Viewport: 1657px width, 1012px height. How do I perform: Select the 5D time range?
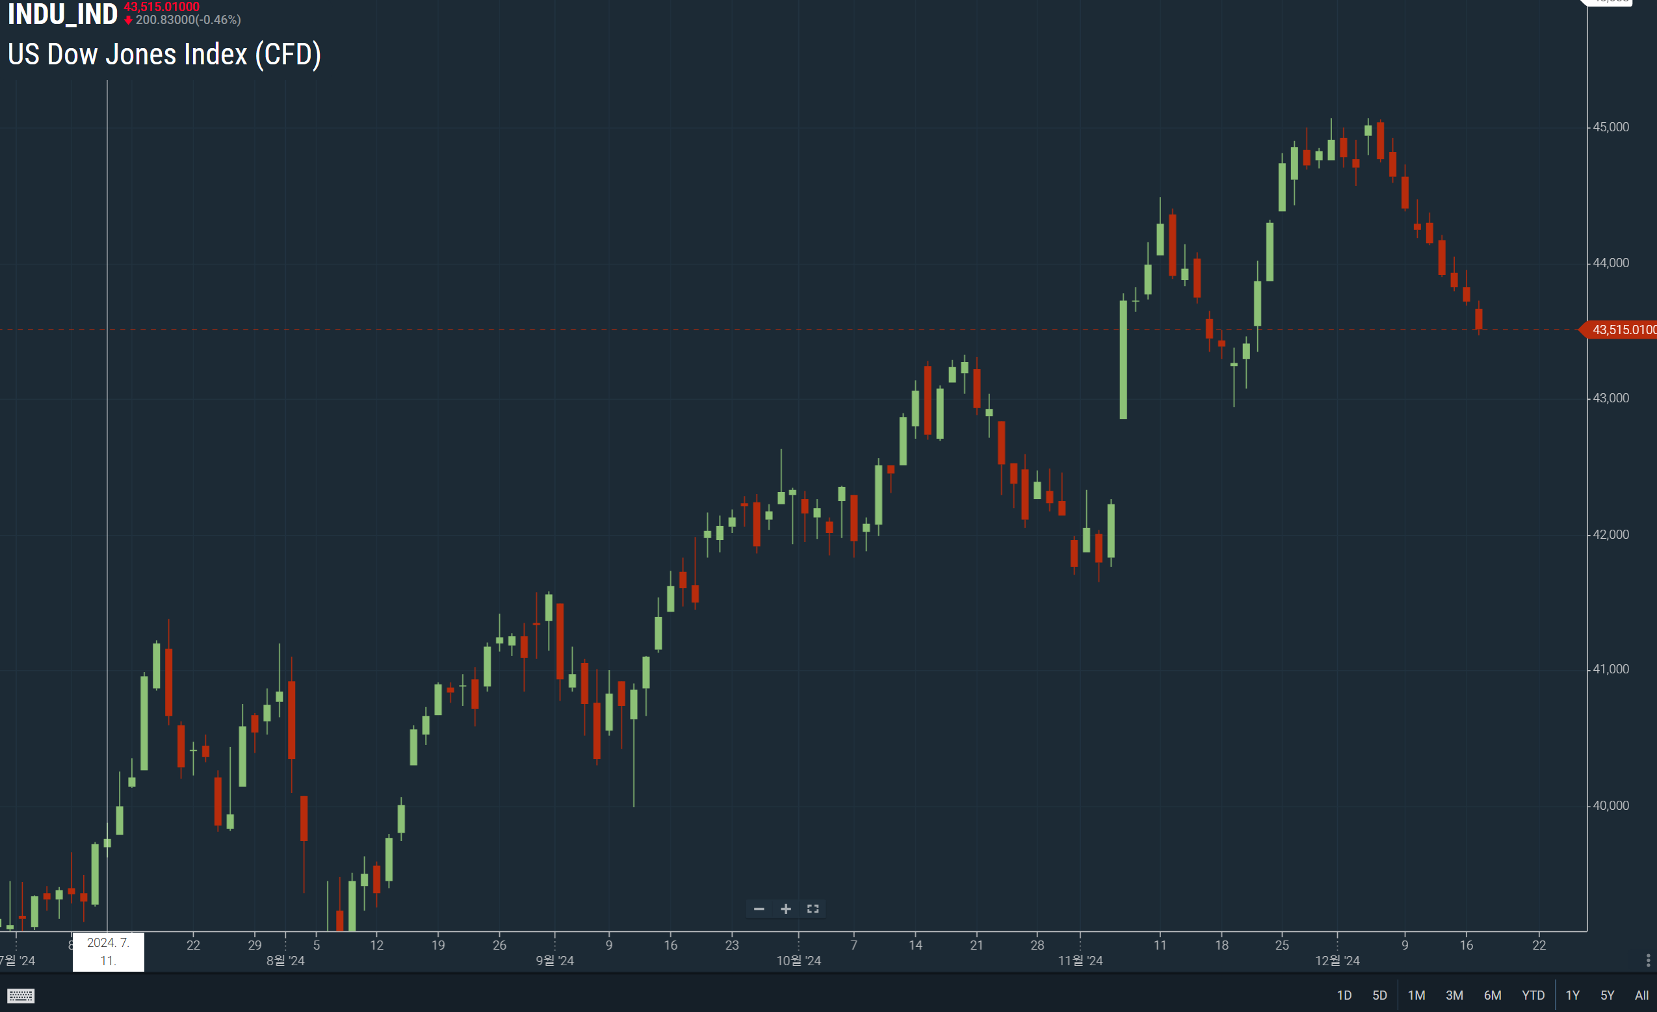pyautogui.click(x=1379, y=995)
